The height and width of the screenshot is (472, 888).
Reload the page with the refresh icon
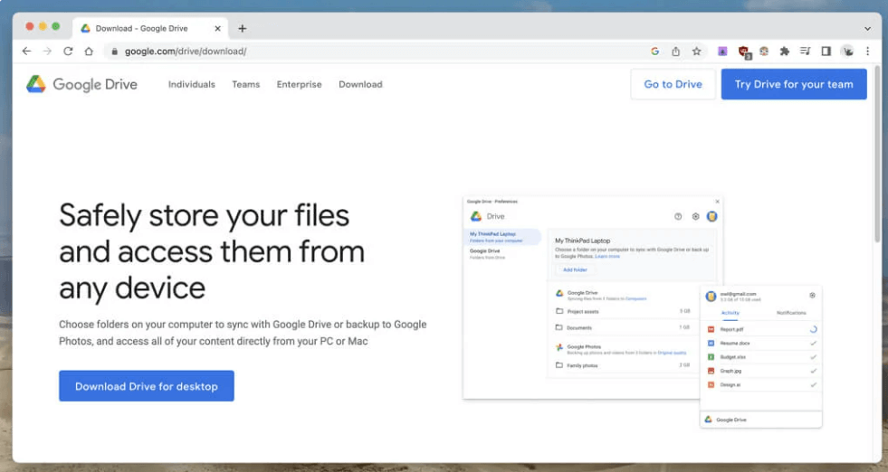68,51
